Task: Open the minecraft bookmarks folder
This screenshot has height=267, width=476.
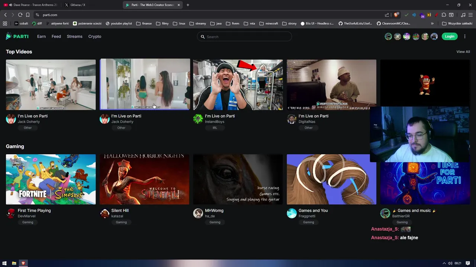Action: click(268, 23)
